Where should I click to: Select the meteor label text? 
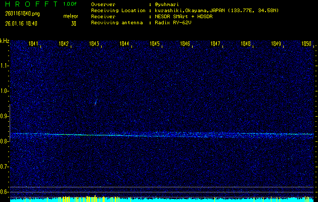pos(71,16)
